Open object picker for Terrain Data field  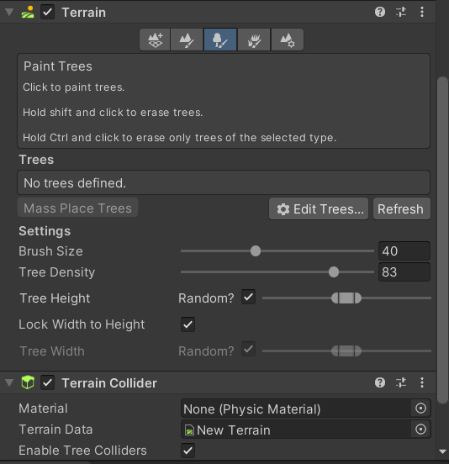[420, 430]
